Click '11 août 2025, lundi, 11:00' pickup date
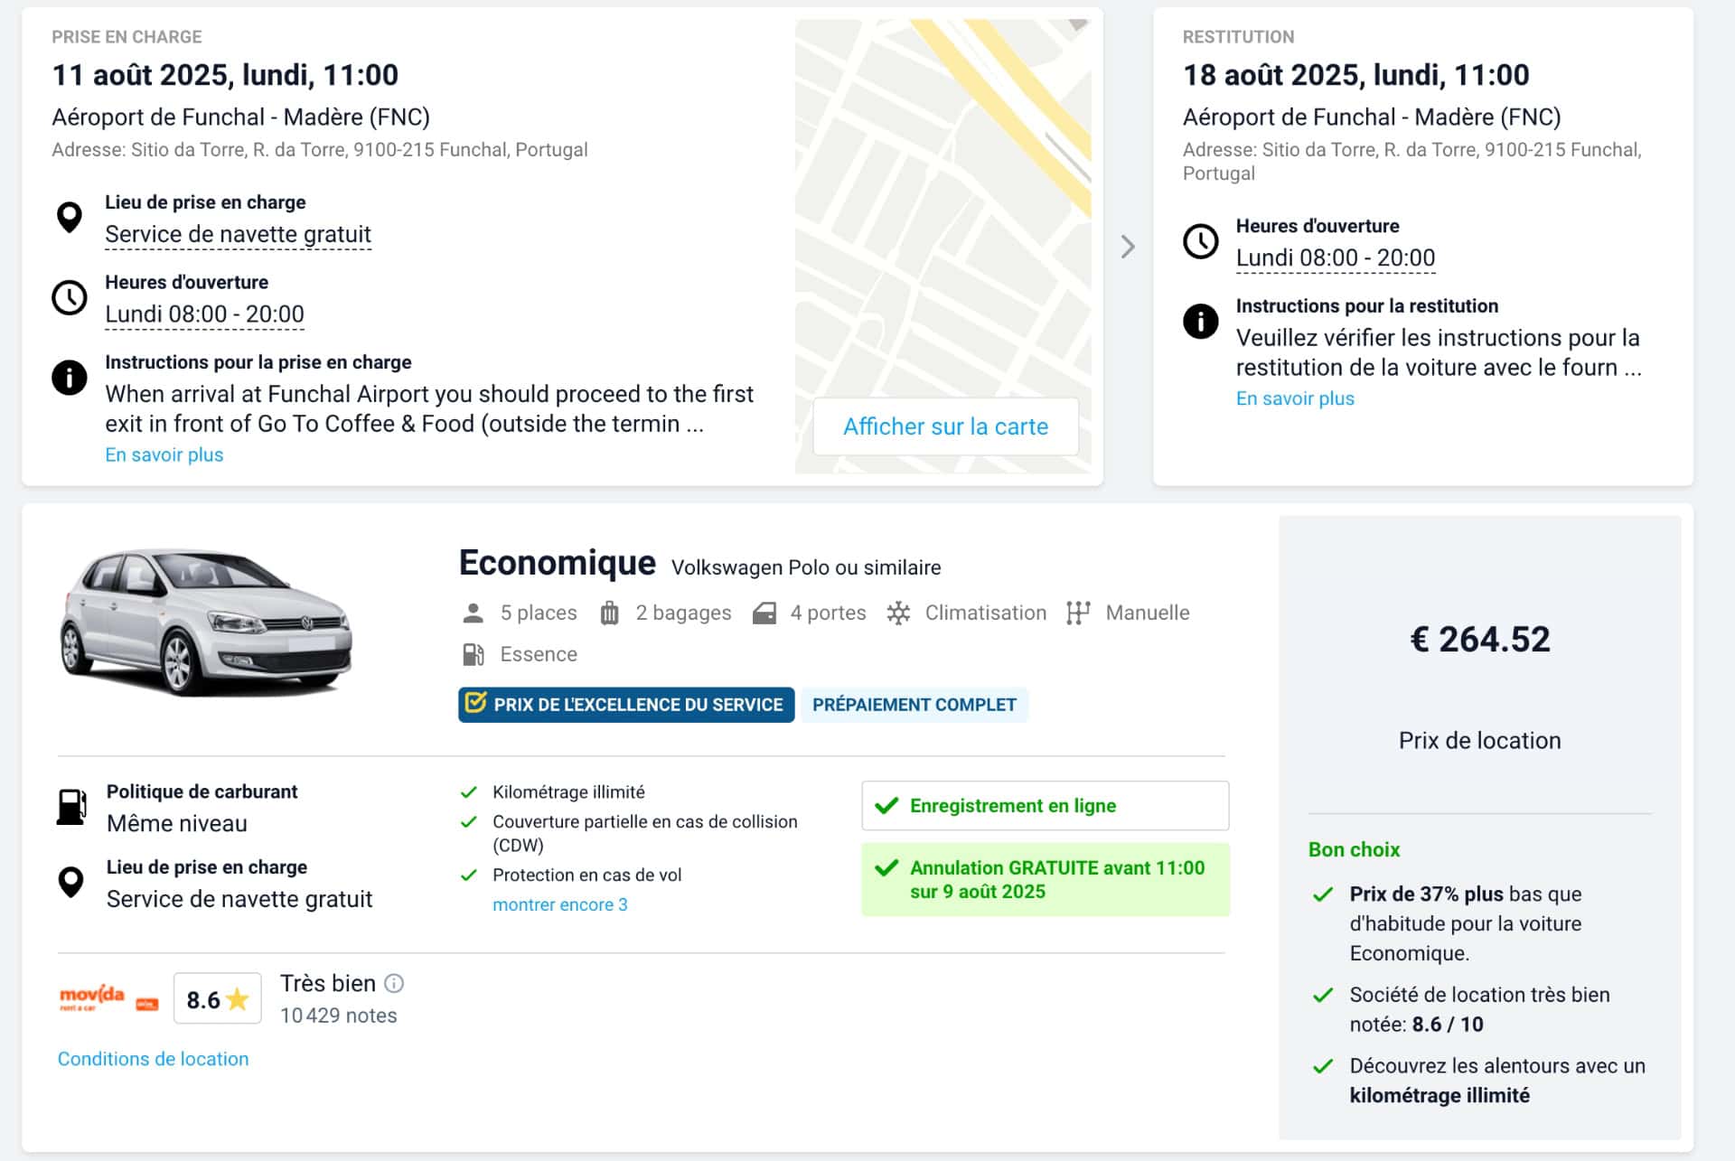Viewport: 1735px width, 1161px height. [225, 75]
